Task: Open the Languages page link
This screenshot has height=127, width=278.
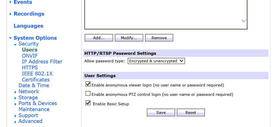Action: click(29, 26)
